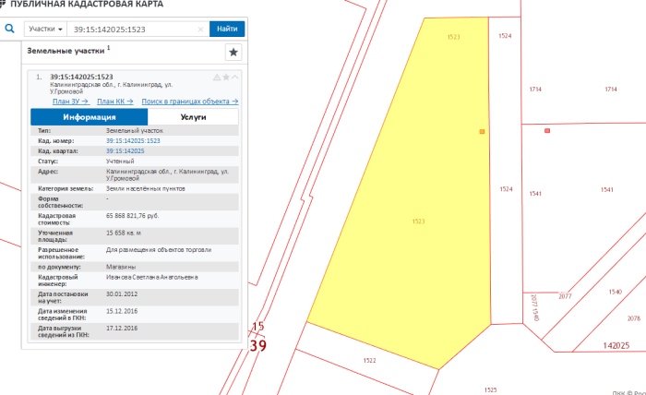Click the status value Учтенный
Screen dimensions: 646x395
coord(120,162)
